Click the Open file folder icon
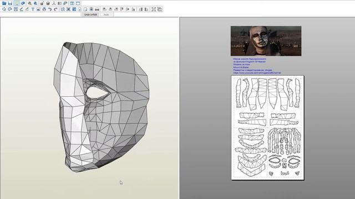The image size is (355, 199). pyautogui.click(x=4, y=3)
